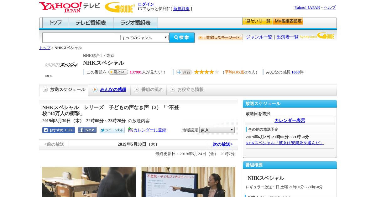Click the トップ breadcrumb link

click(45, 48)
